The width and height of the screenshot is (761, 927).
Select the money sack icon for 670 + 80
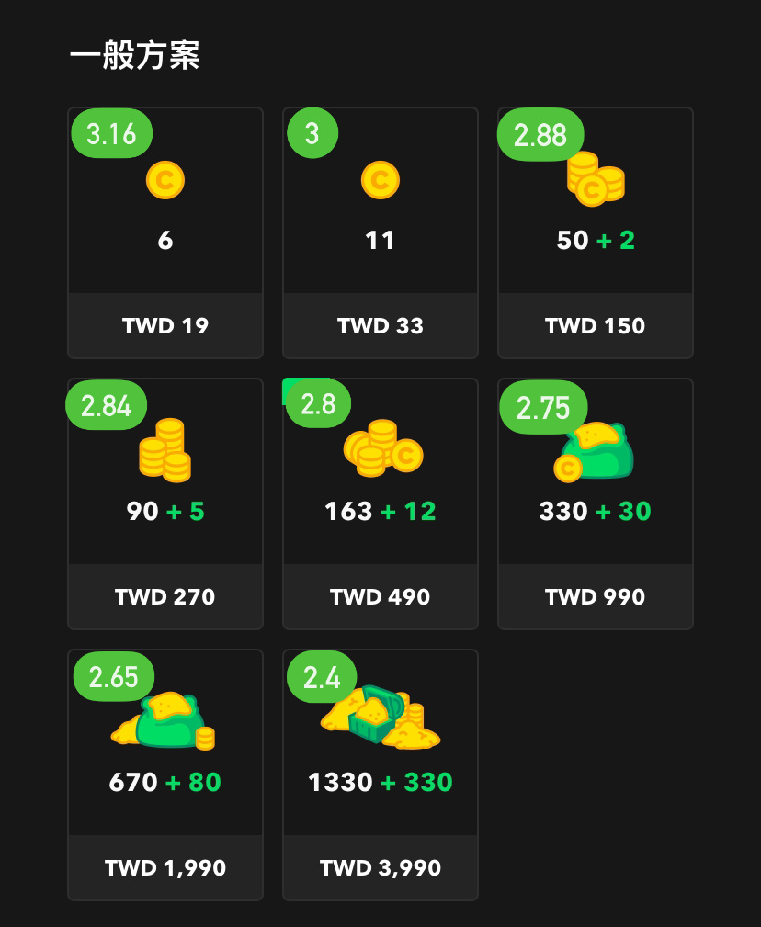[164, 720]
